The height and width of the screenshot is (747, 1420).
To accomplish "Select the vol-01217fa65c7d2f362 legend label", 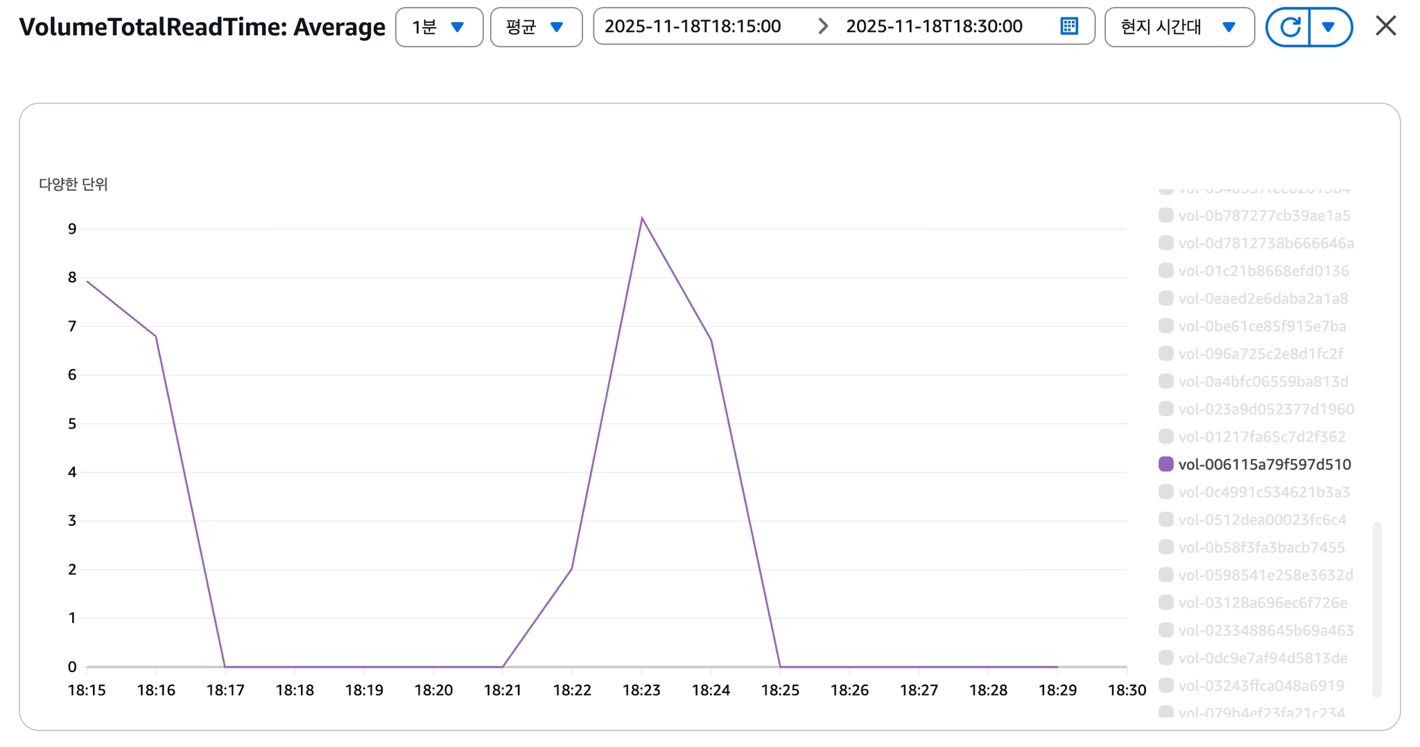I will 1262,437.
